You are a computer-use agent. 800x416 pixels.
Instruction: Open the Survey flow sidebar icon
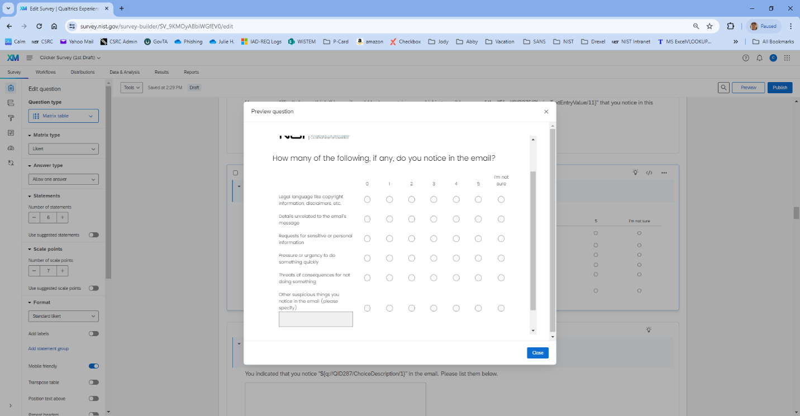11,103
